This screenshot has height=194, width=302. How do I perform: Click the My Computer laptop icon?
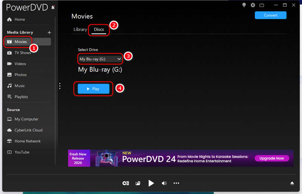(9, 119)
